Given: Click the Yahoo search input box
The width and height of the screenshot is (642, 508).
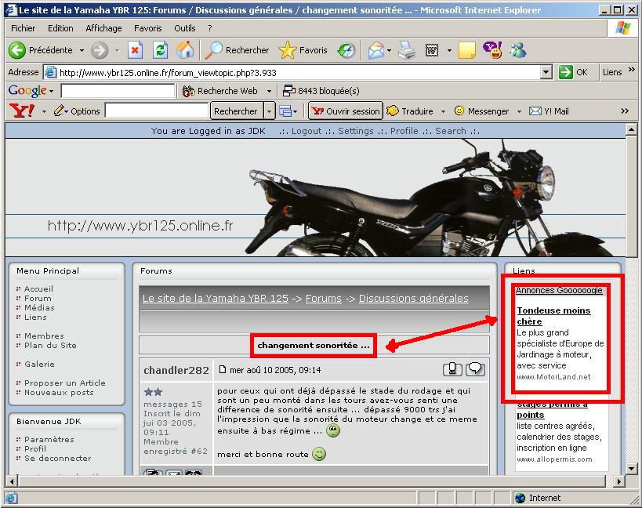Looking at the screenshot, I should (157, 111).
